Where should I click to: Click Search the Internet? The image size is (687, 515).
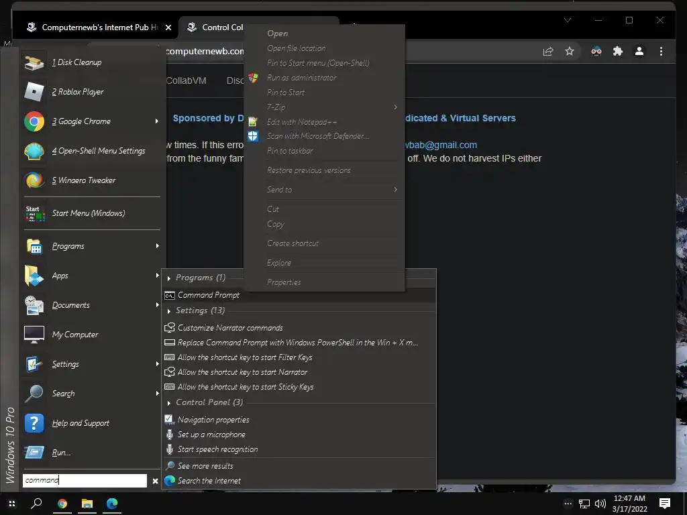tap(299, 481)
